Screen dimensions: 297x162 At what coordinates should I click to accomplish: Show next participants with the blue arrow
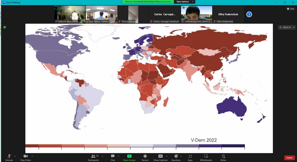[x=249, y=14]
